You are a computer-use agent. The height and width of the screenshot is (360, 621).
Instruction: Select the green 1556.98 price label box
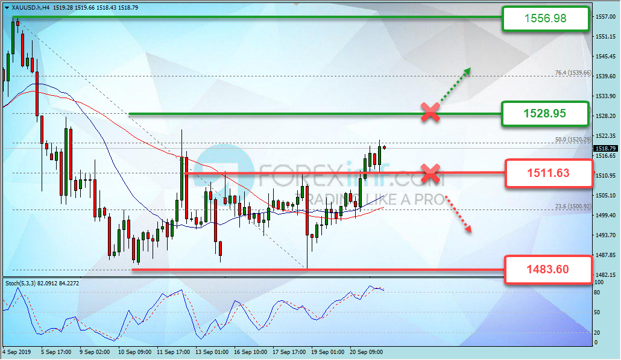pyautogui.click(x=545, y=19)
